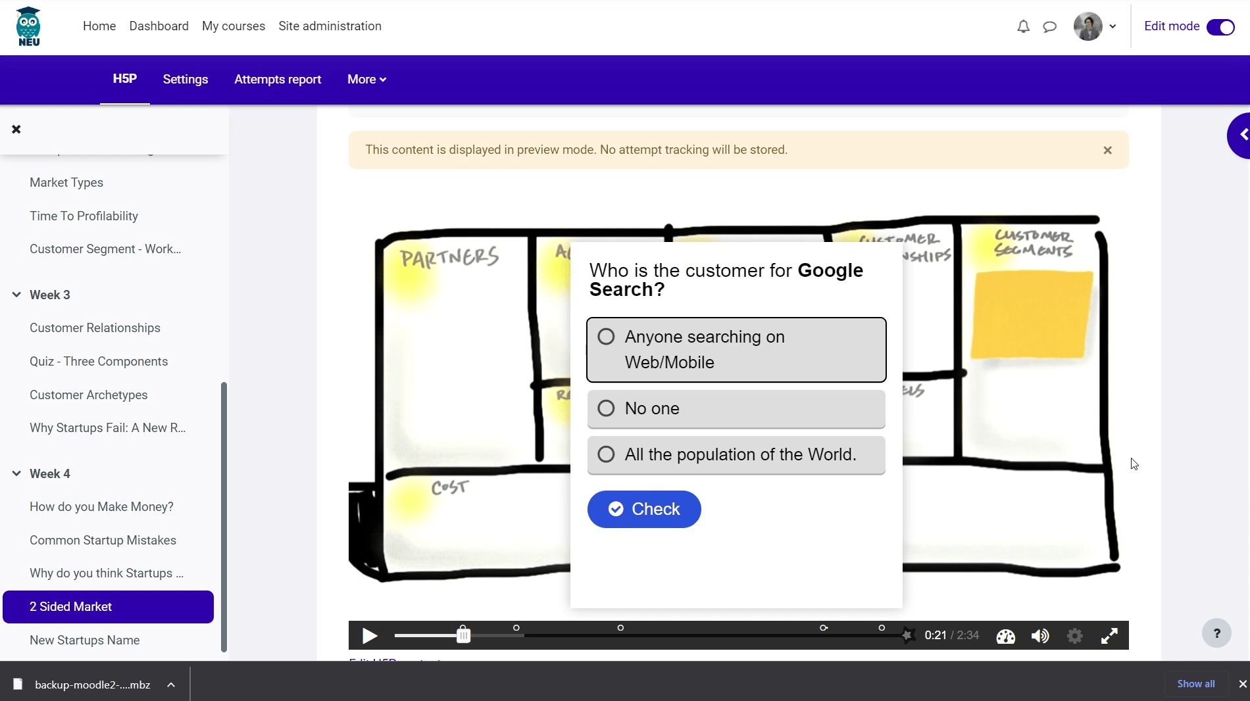1250x701 pixels.
Task: Open the video quality gear icon
Action: coord(1075,636)
